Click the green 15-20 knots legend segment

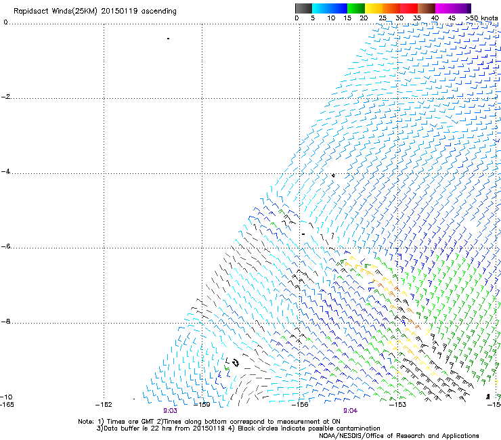356,8
